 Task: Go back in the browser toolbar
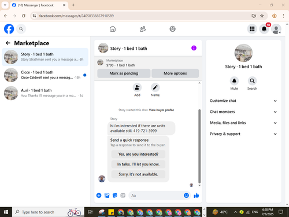pyautogui.click(x=6, y=16)
